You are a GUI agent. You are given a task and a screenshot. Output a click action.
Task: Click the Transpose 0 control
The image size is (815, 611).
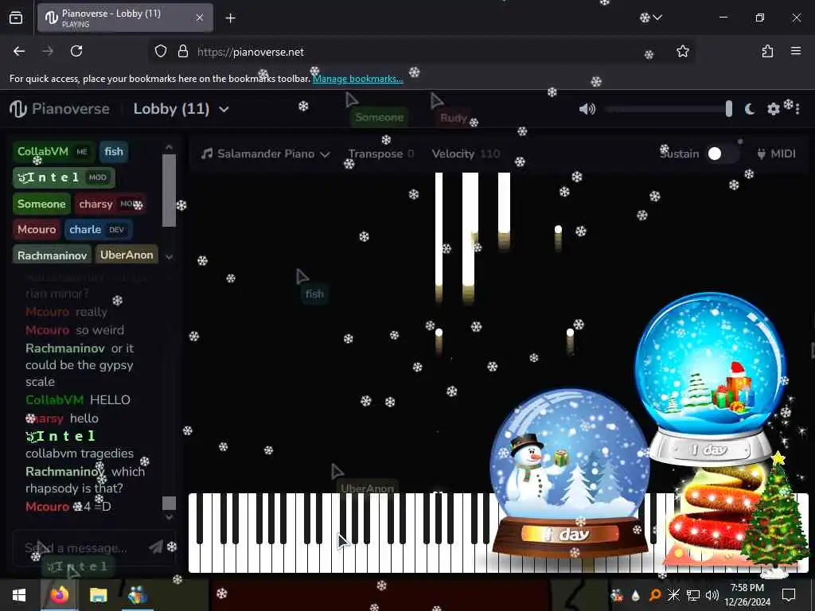point(381,154)
